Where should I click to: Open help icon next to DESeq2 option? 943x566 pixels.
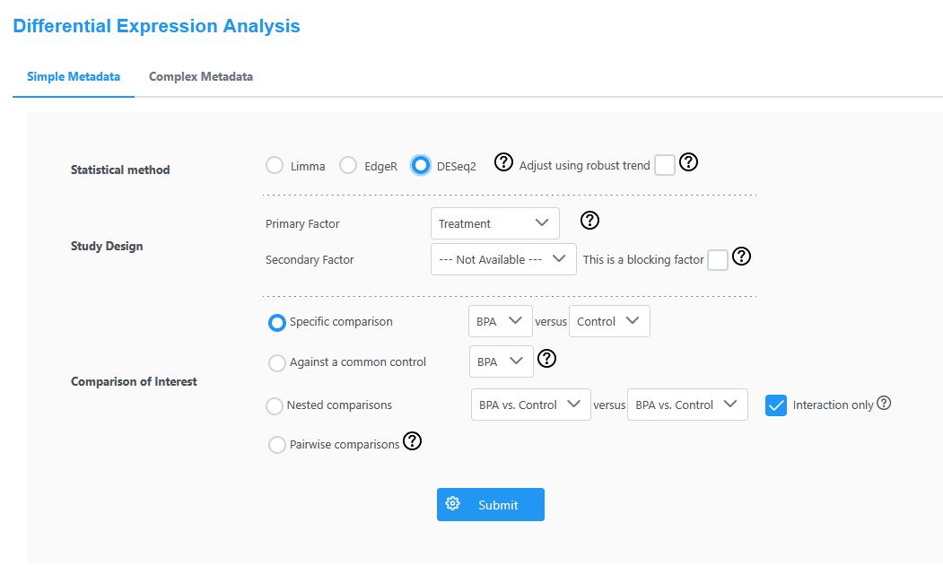tap(503, 161)
